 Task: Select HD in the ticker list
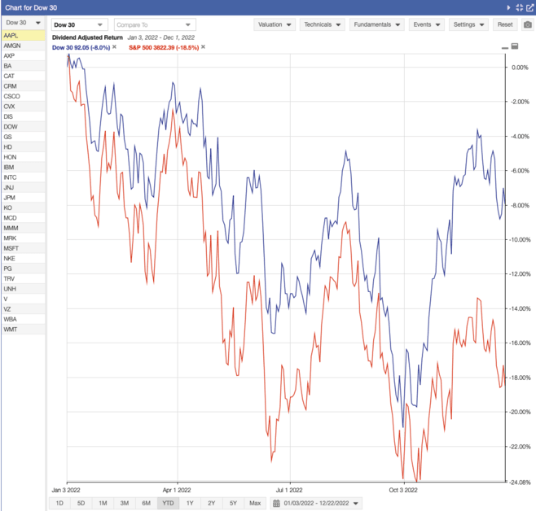[x=24, y=146]
